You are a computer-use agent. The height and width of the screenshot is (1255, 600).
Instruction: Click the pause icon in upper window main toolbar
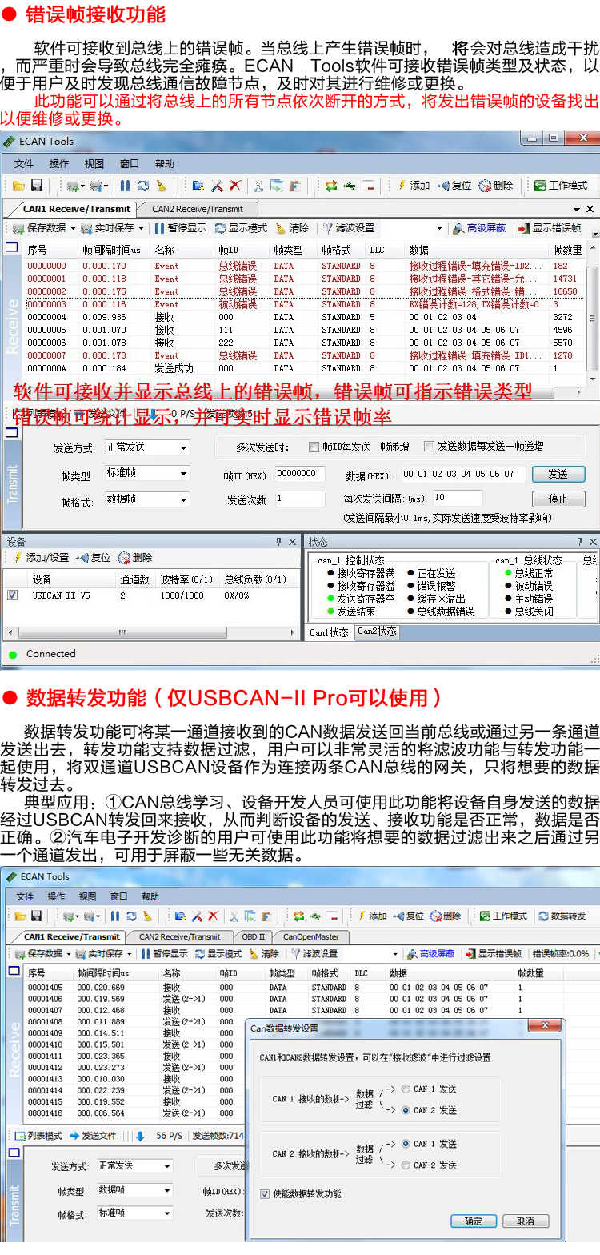(x=126, y=186)
